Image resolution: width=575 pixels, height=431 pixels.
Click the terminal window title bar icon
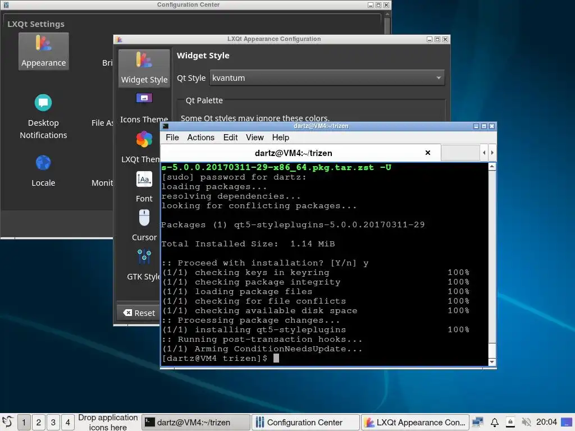pyautogui.click(x=166, y=126)
